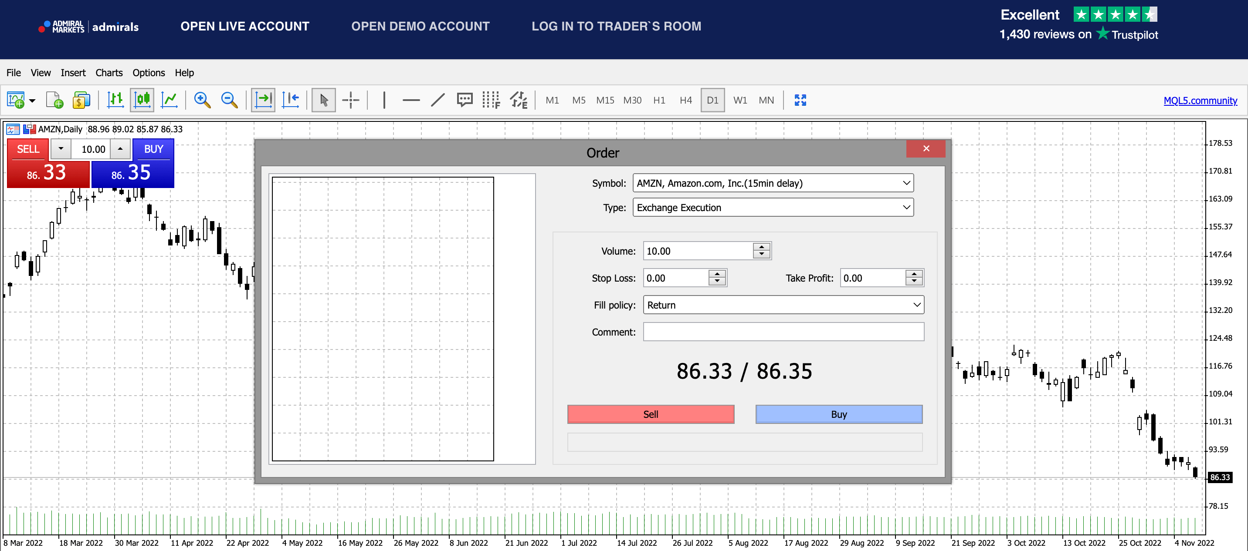Viewport: 1248px width, 551px height.
Task: Toggle chart shift from right edge
Action: click(x=291, y=100)
